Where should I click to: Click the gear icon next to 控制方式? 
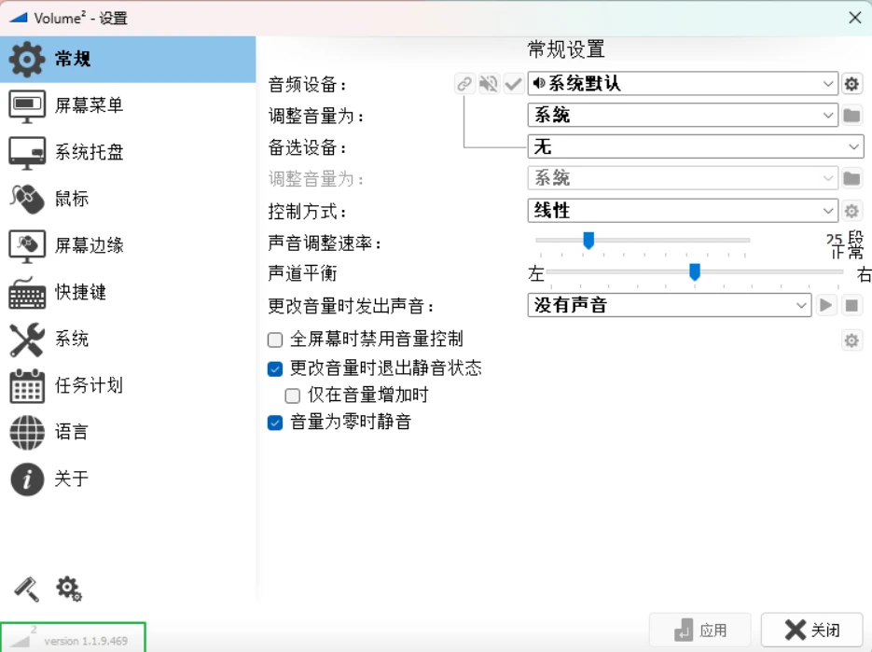pyautogui.click(x=851, y=211)
